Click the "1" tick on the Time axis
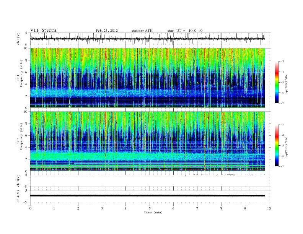 pos(54,208)
